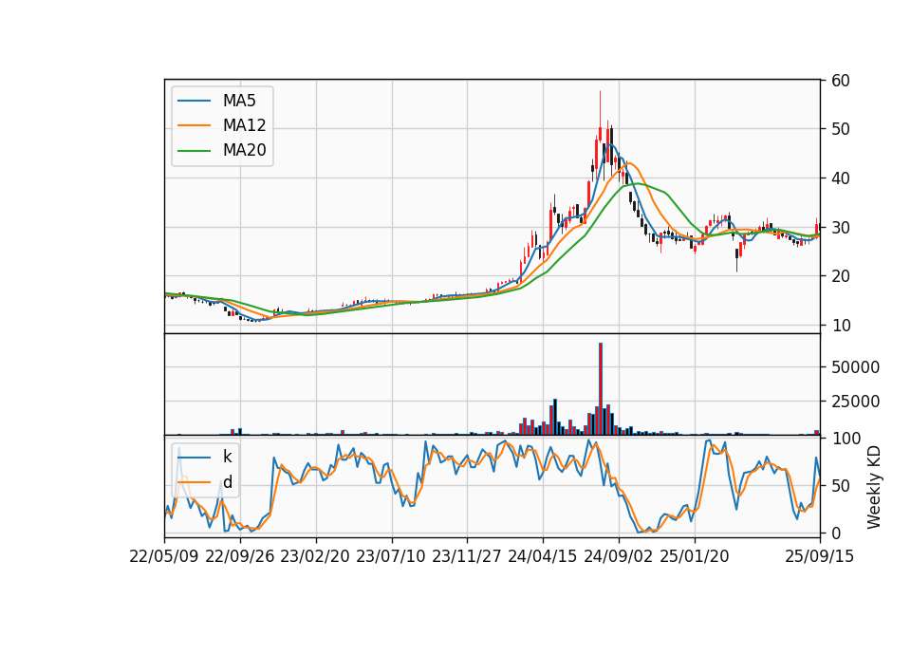
Task: Click the 60 price axis label
Action: click(841, 81)
